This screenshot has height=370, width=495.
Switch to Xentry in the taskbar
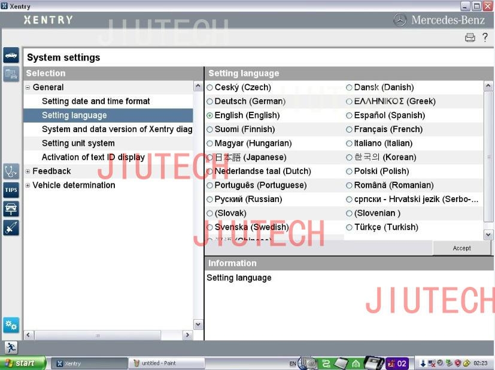[90, 363]
